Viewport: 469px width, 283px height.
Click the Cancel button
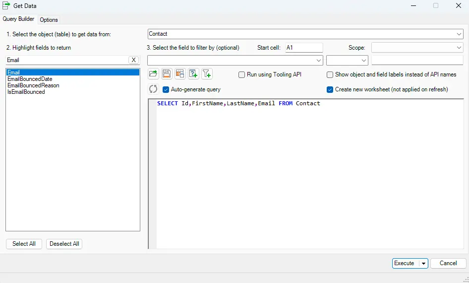448,263
